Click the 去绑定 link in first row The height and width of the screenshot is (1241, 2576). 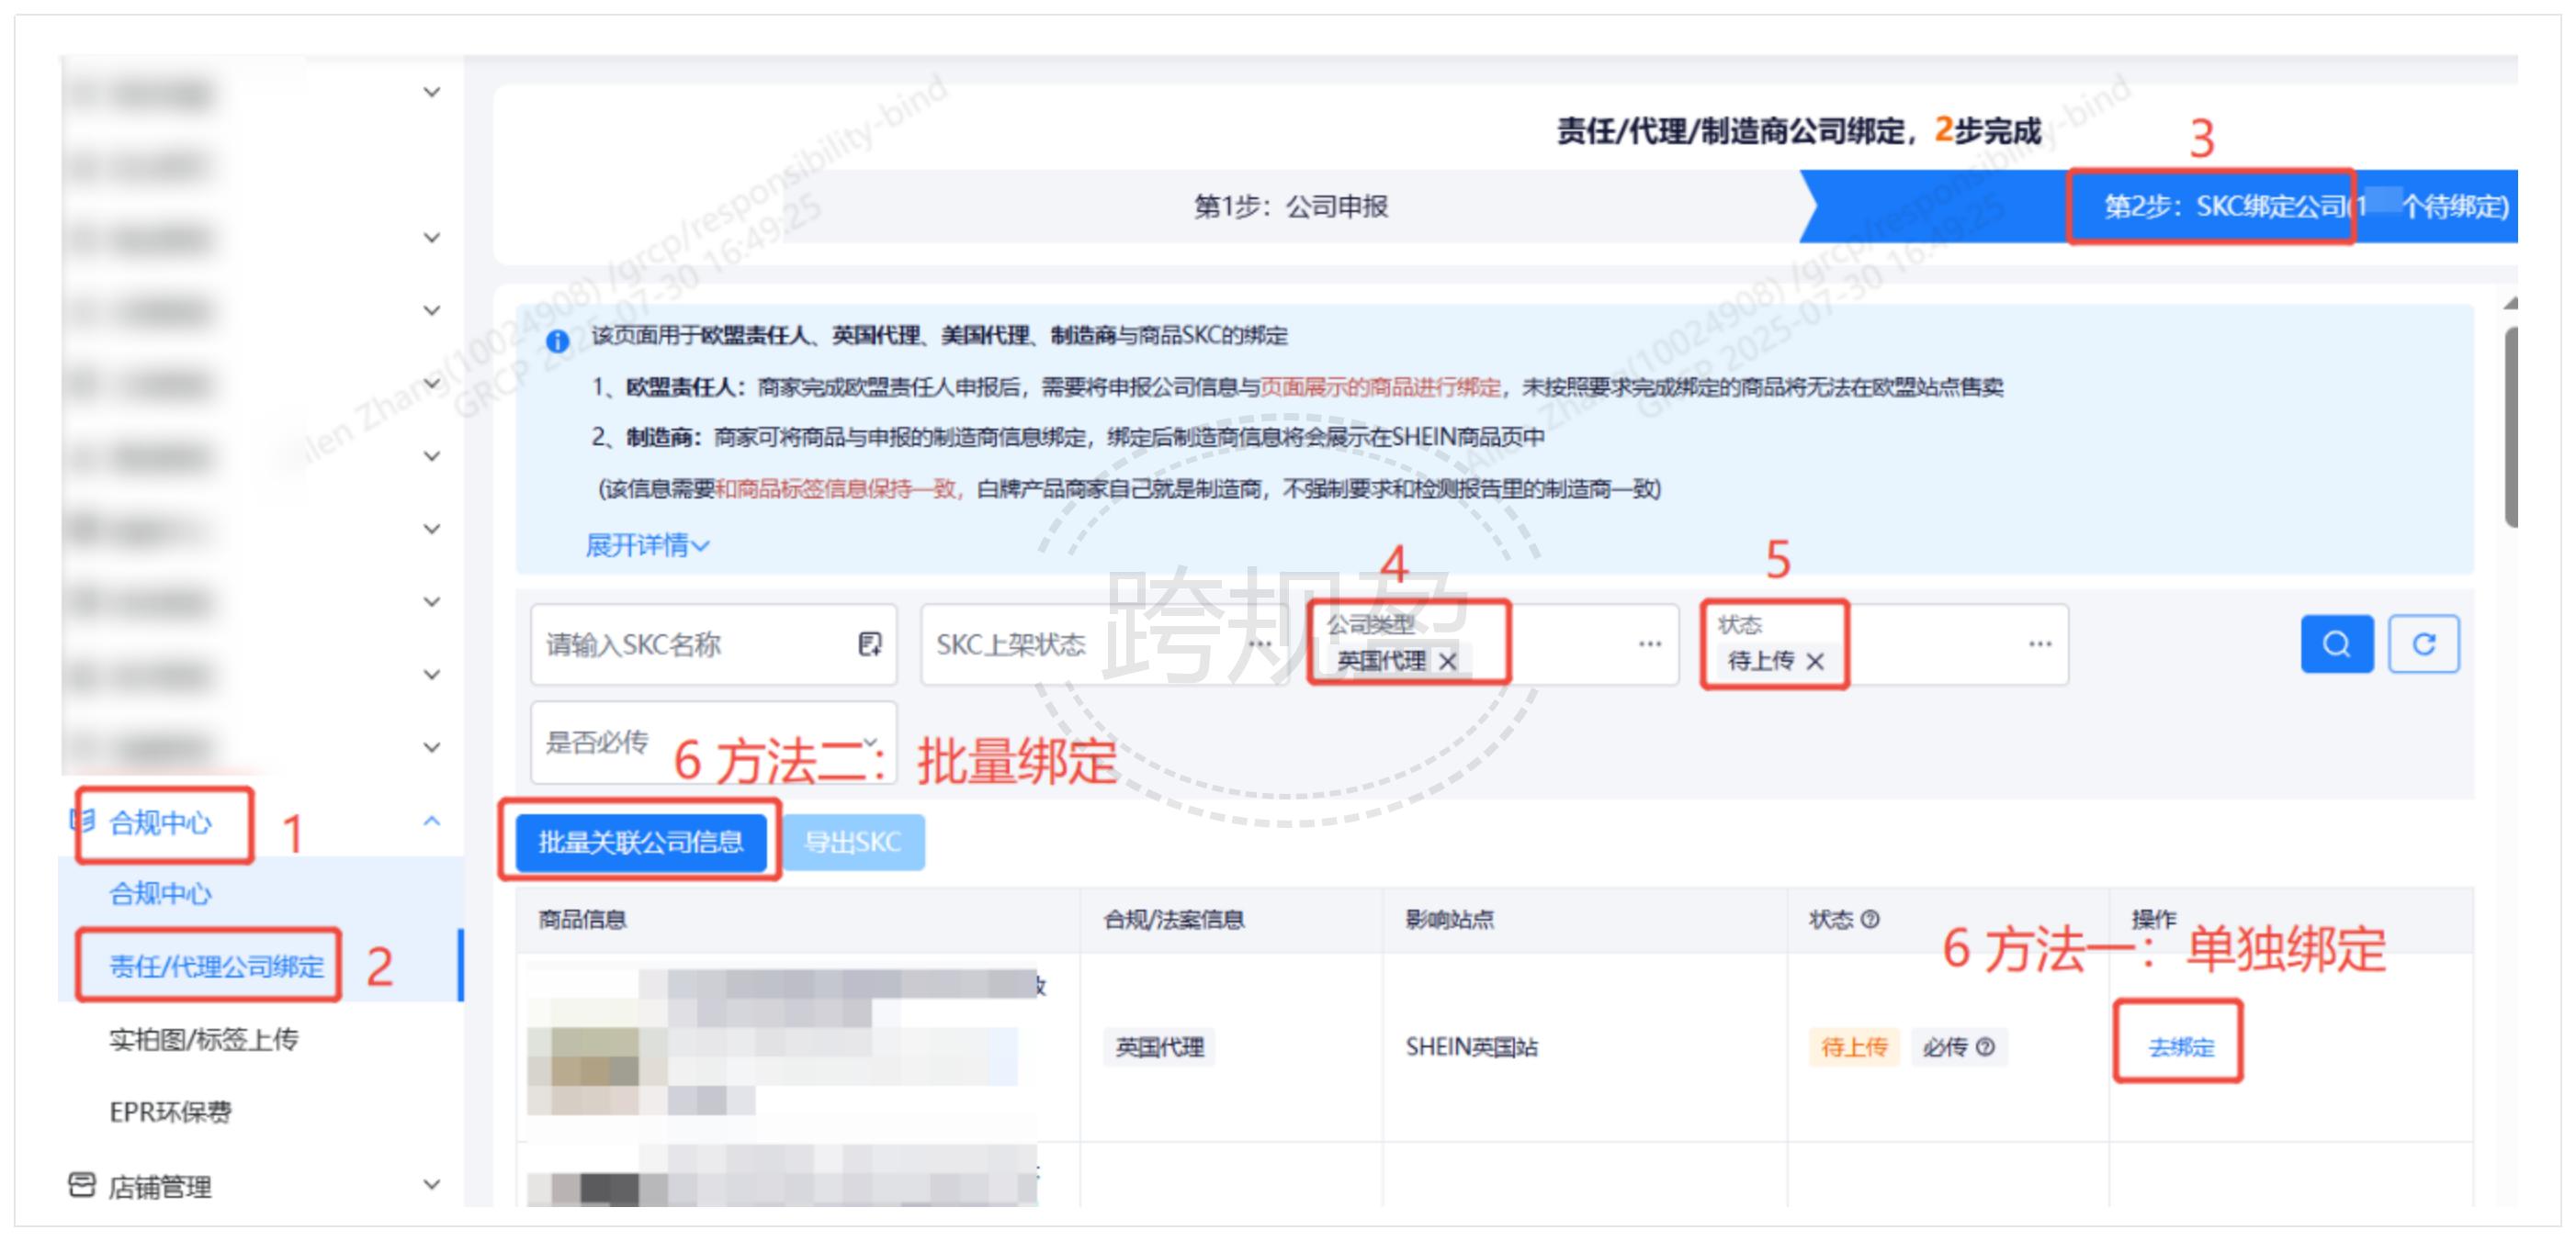[x=2180, y=1046]
